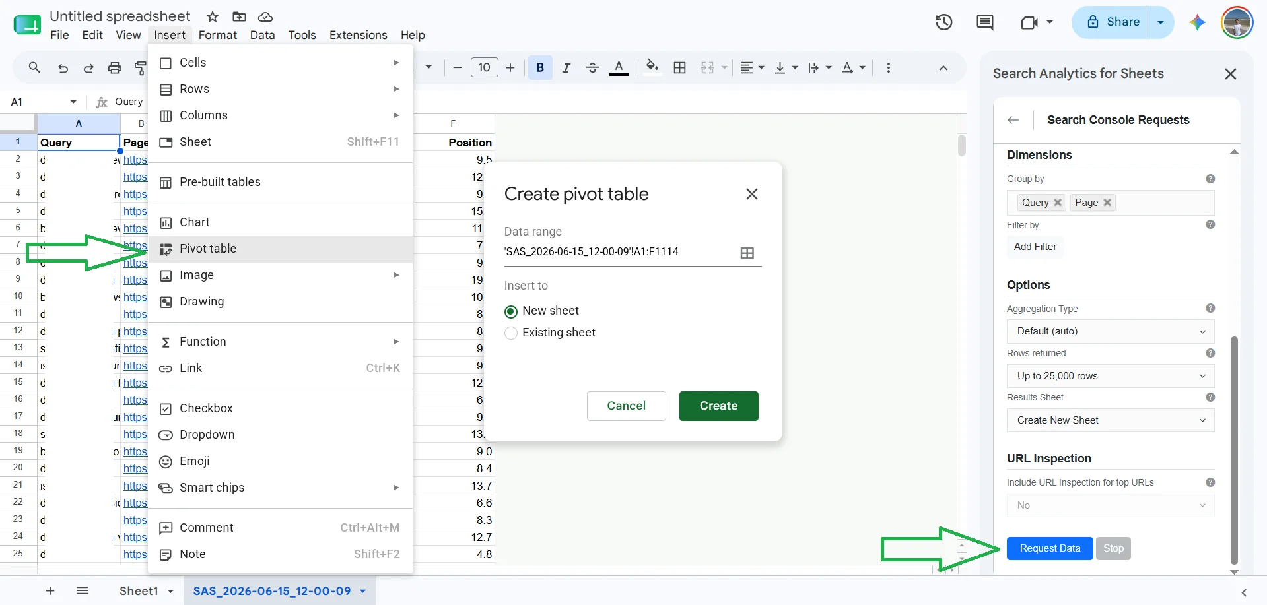Insert a Checkbox from the menu
The width and height of the screenshot is (1267, 605).
pyautogui.click(x=281, y=408)
